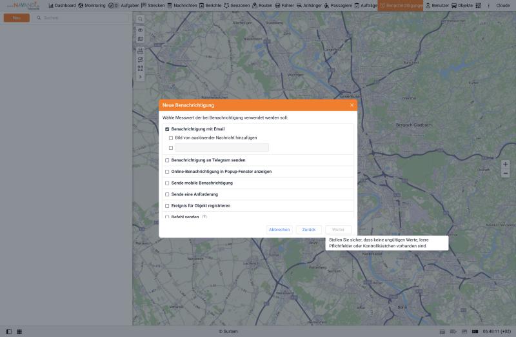Click the Navando logo
The image size is (516, 337).
[x=25, y=6]
